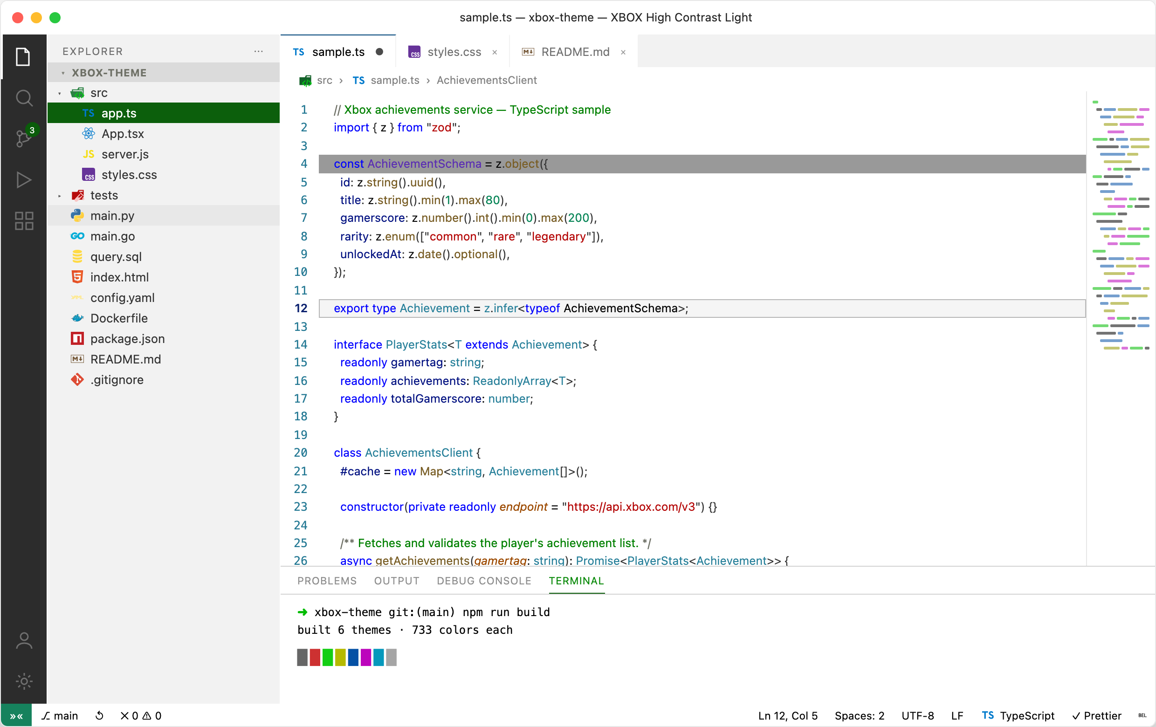Open the Search view in activity bar

(x=23, y=98)
